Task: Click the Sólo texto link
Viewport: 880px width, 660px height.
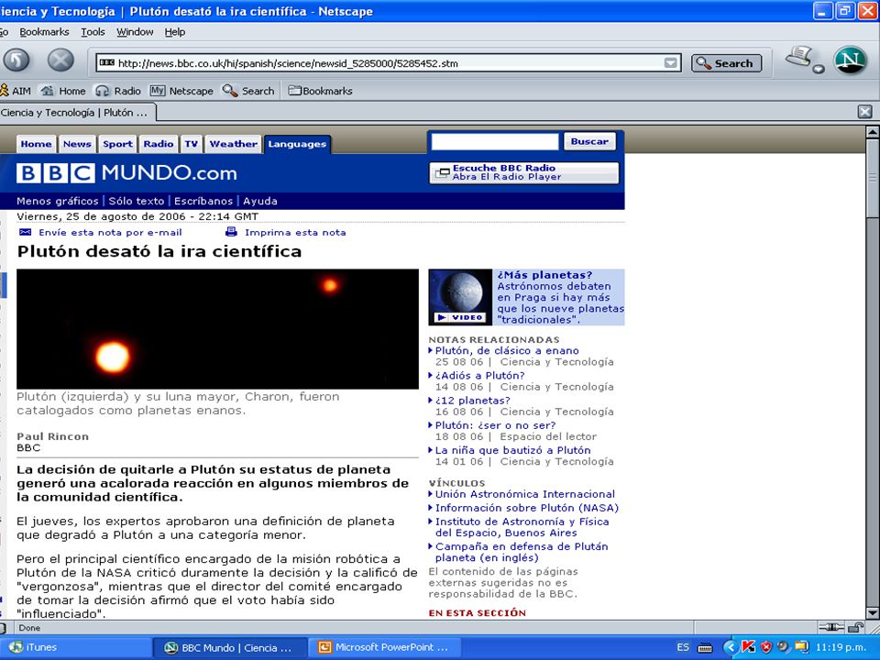Action: point(137,201)
